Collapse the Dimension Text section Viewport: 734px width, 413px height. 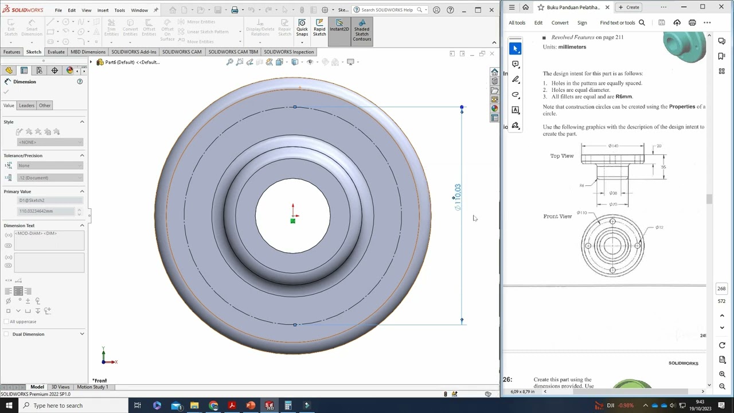[x=82, y=225]
